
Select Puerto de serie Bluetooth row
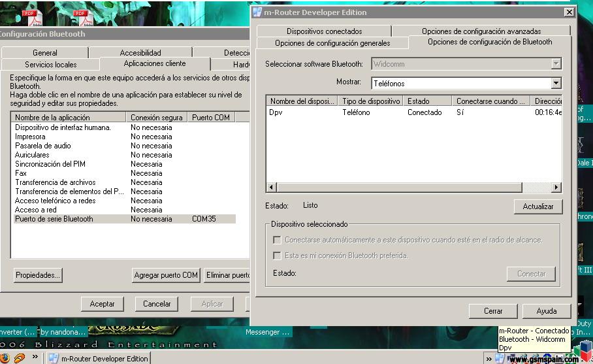tap(125, 219)
